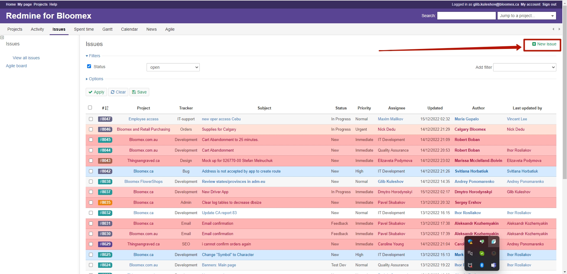567x274 pixels.
Task: Open author Maria Gupalo profile
Action: point(467,119)
